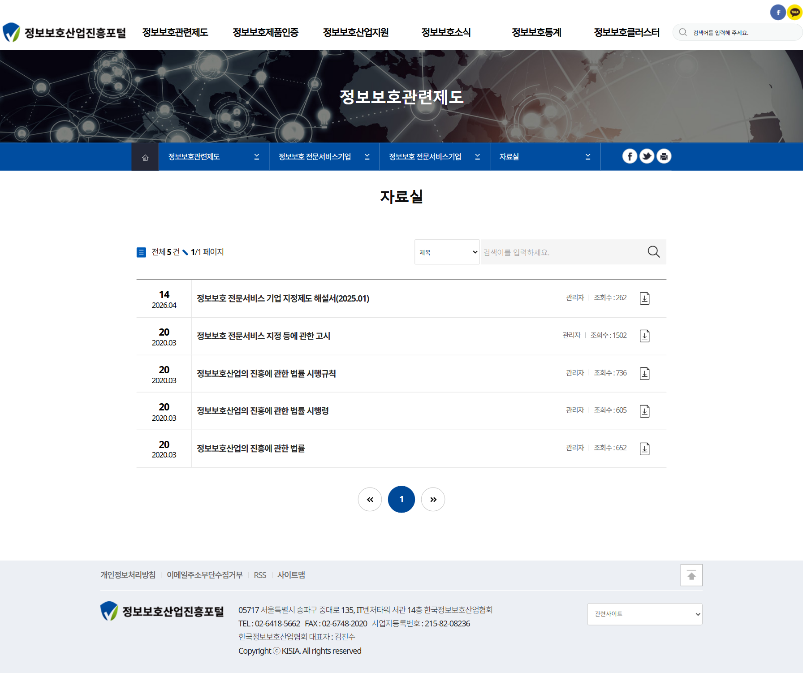This screenshot has width=803, height=673.
Task: Click the board search magnifier button
Action: tap(653, 252)
